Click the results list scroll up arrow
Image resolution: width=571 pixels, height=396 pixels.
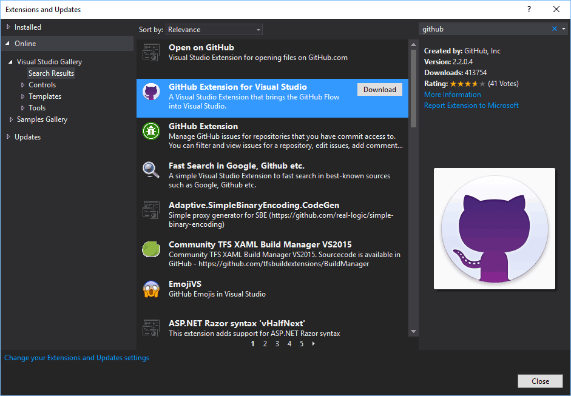[x=413, y=44]
